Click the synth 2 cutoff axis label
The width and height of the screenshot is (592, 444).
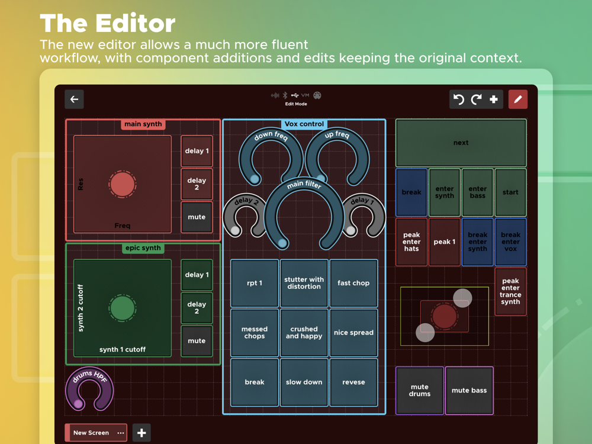[x=80, y=308]
